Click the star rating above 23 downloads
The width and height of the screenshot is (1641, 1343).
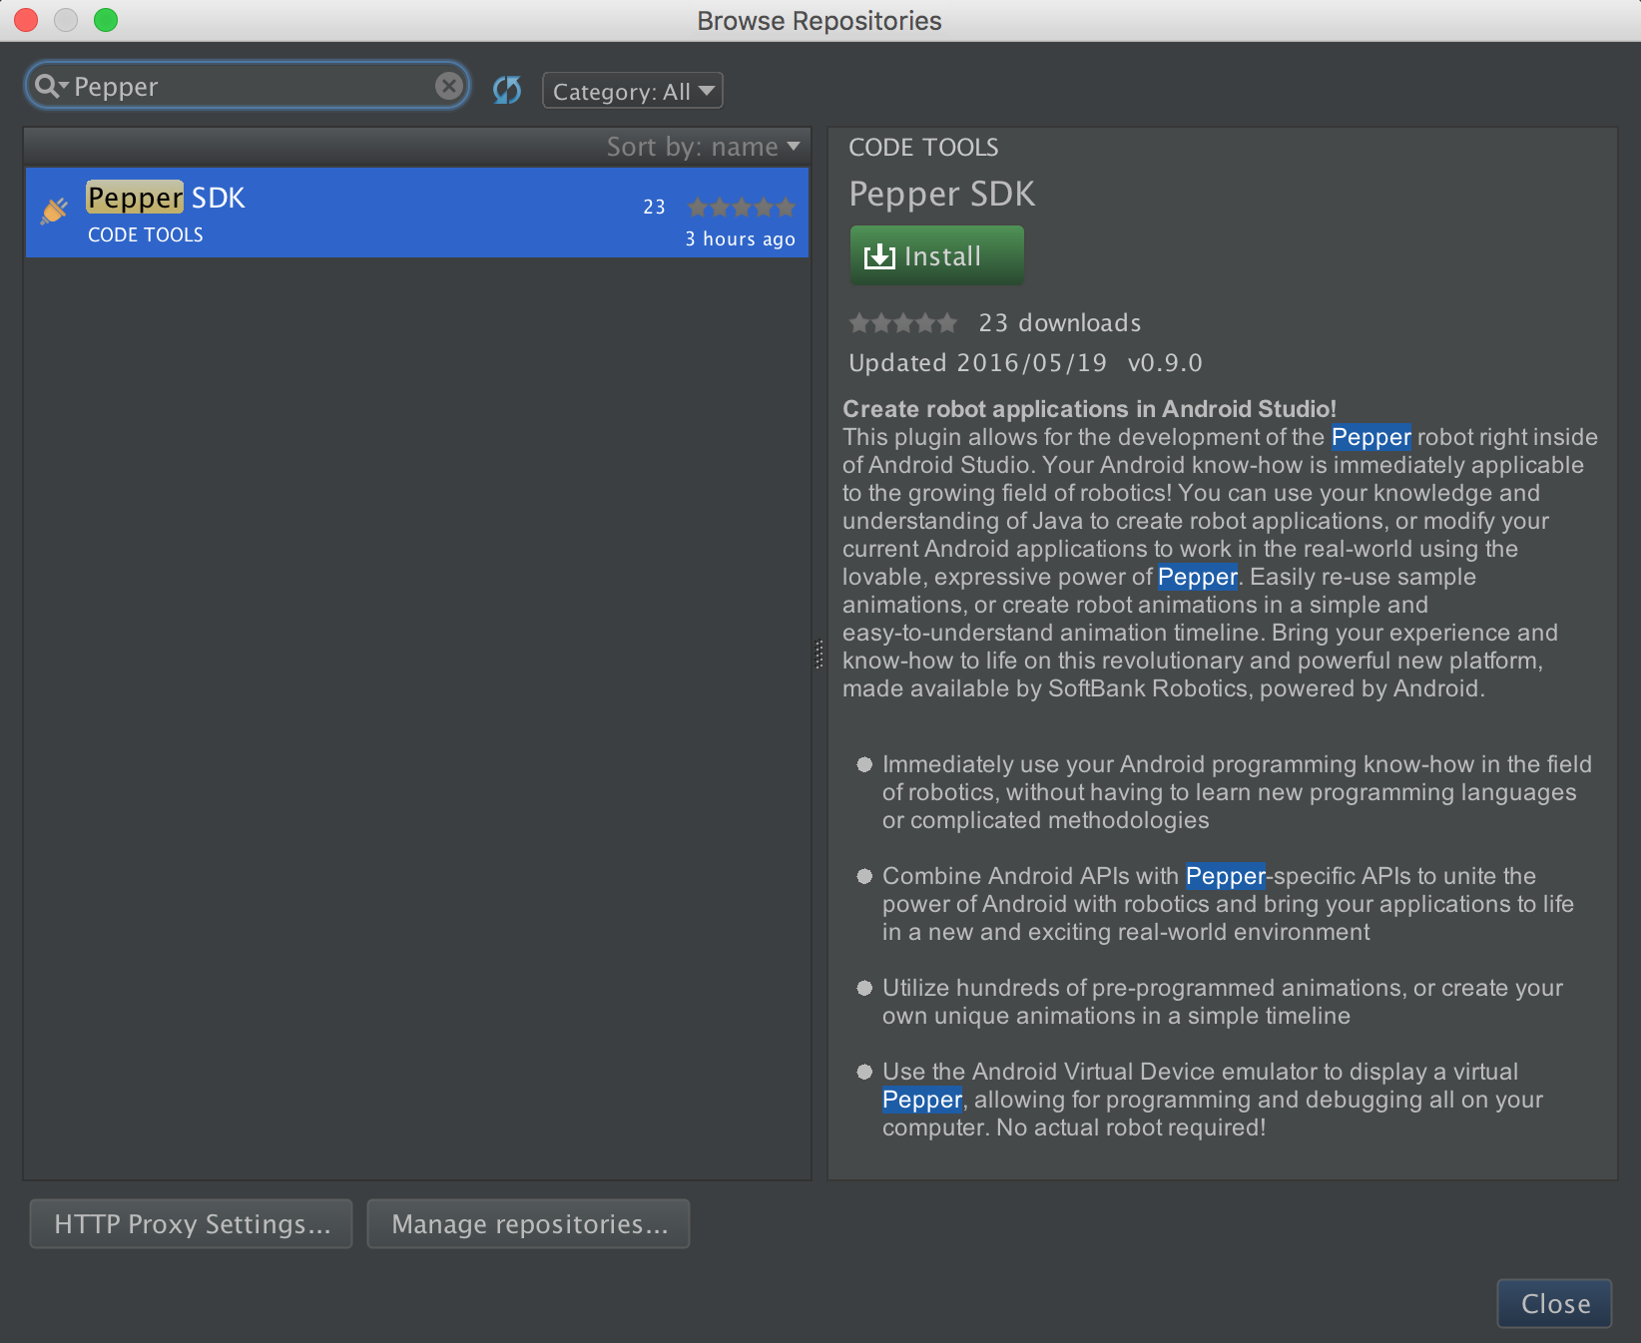tap(903, 323)
